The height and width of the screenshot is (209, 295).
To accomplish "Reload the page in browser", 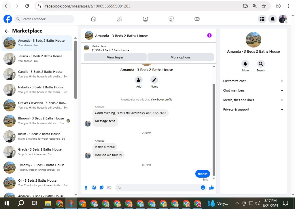I will tap(27, 6).
